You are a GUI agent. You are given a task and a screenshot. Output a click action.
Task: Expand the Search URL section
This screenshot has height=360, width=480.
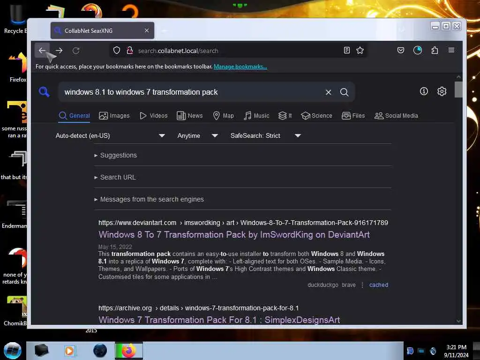[115, 177]
